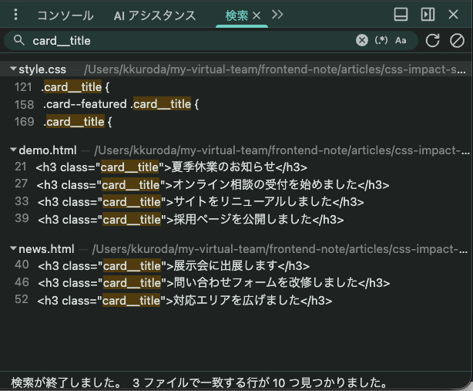Toggle the side panel dock icon
The image size is (473, 391).
pyautogui.click(x=428, y=15)
